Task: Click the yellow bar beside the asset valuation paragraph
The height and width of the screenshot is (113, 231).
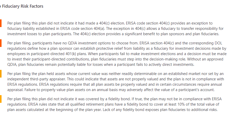Action: [1, 73]
